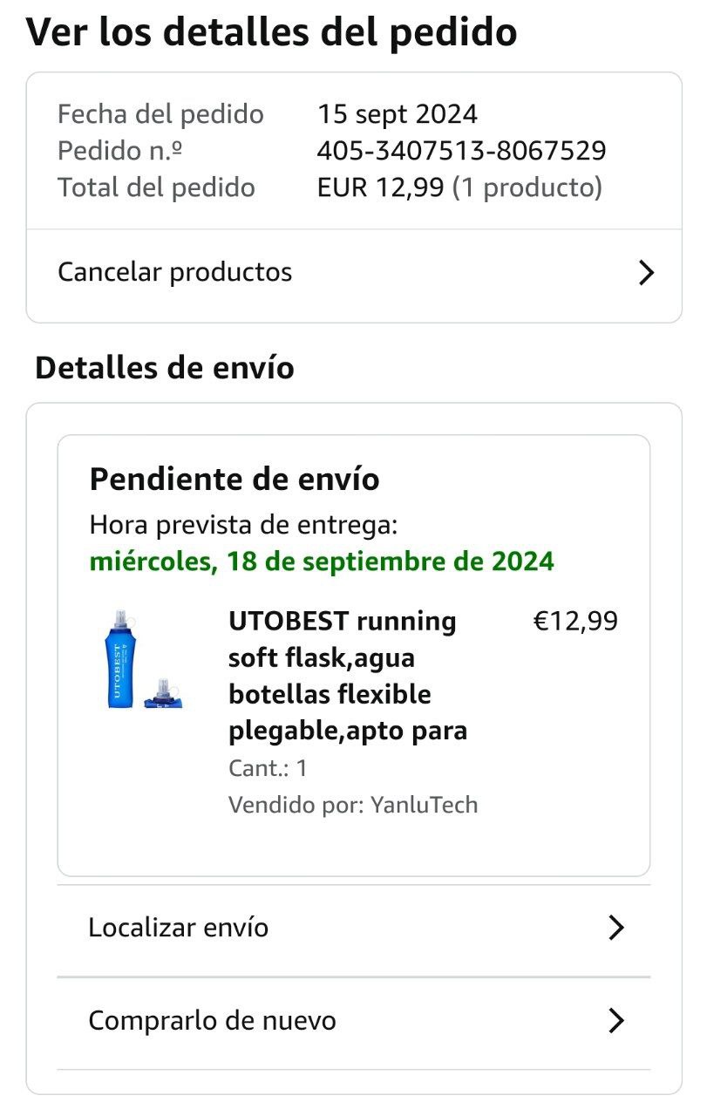Viewport: 707px width, 1116px height.
Task: Click the seller name YanluTech
Action: pyautogui.click(x=424, y=804)
